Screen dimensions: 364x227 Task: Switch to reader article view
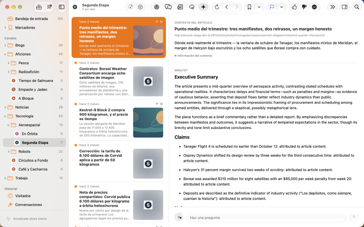tap(180, 7)
